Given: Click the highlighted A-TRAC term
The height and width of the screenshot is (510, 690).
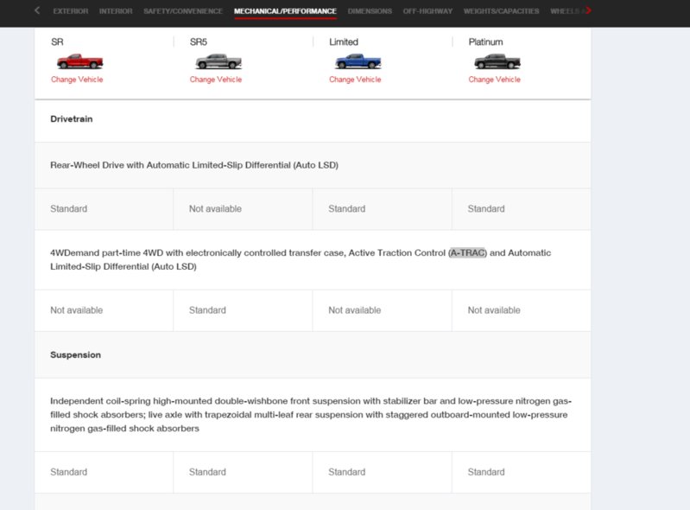Looking at the screenshot, I should (x=467, y=252).
